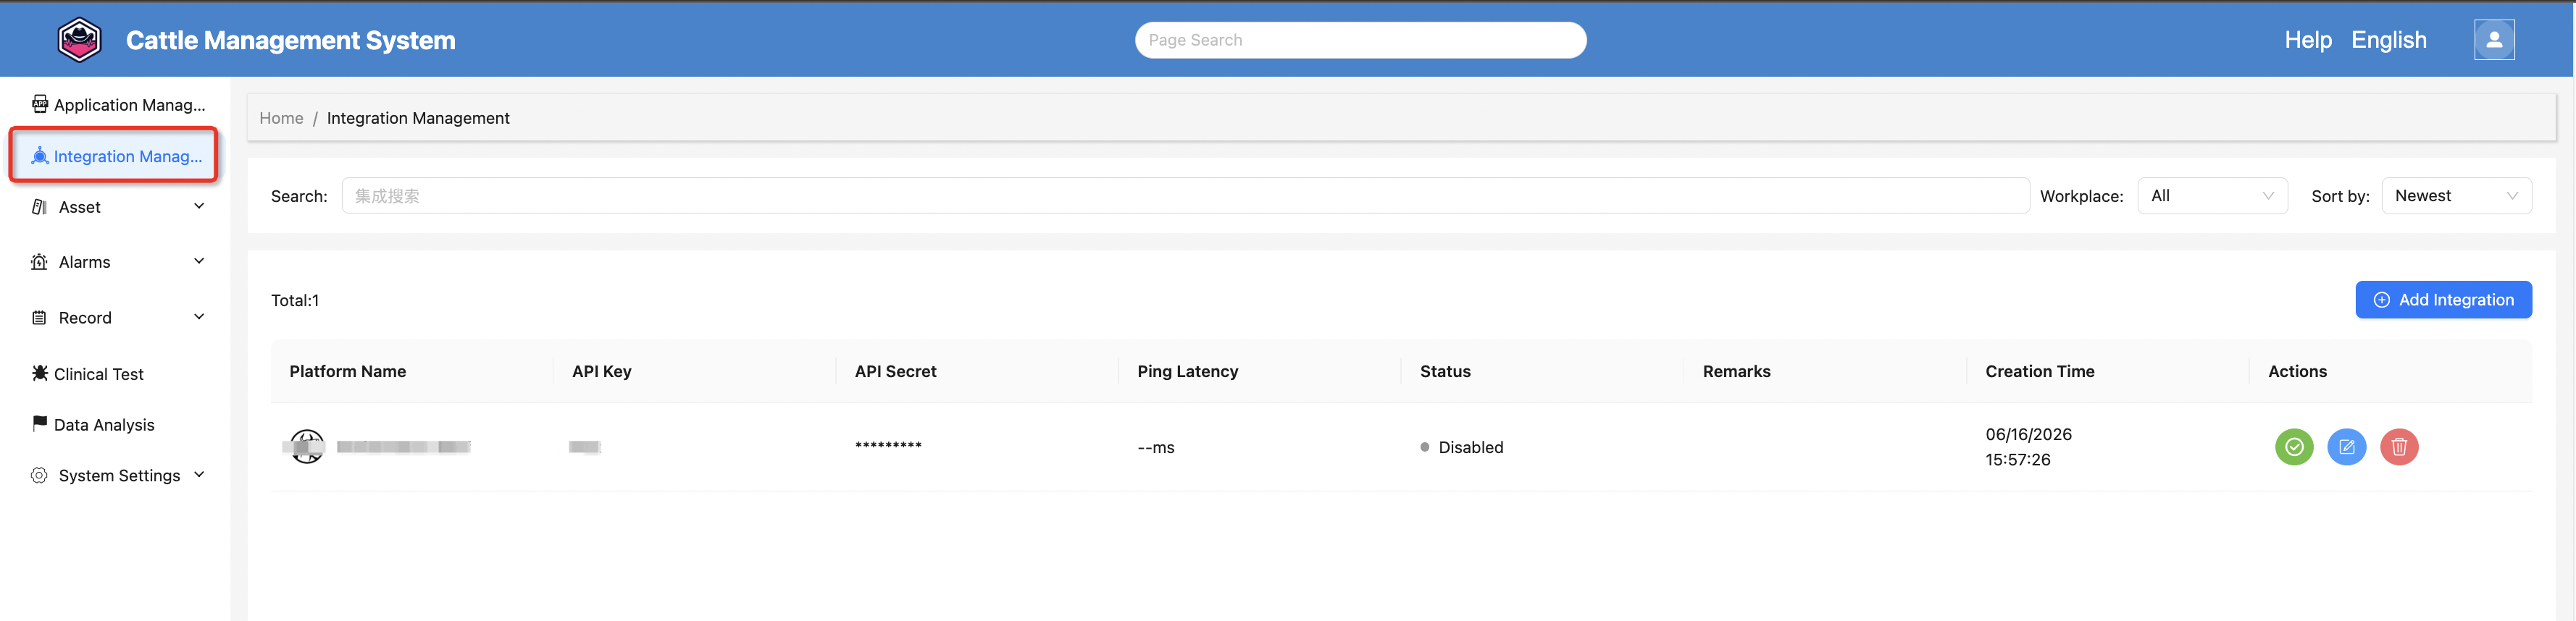This screenshot has width=2576, height=621.
Task: Click Integration Management breadcrumb text
Action: point(418,118)
